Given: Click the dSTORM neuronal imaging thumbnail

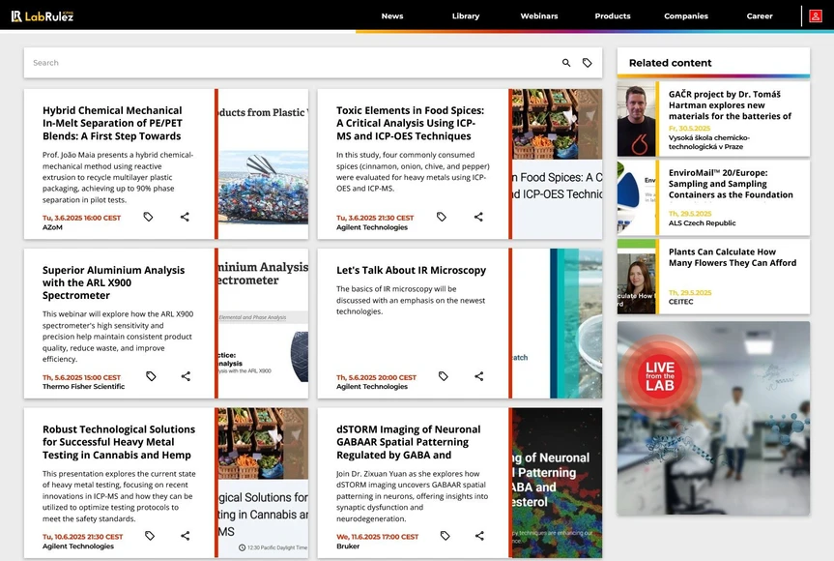Looking at the screenshot, I should (x=558, y=483).
